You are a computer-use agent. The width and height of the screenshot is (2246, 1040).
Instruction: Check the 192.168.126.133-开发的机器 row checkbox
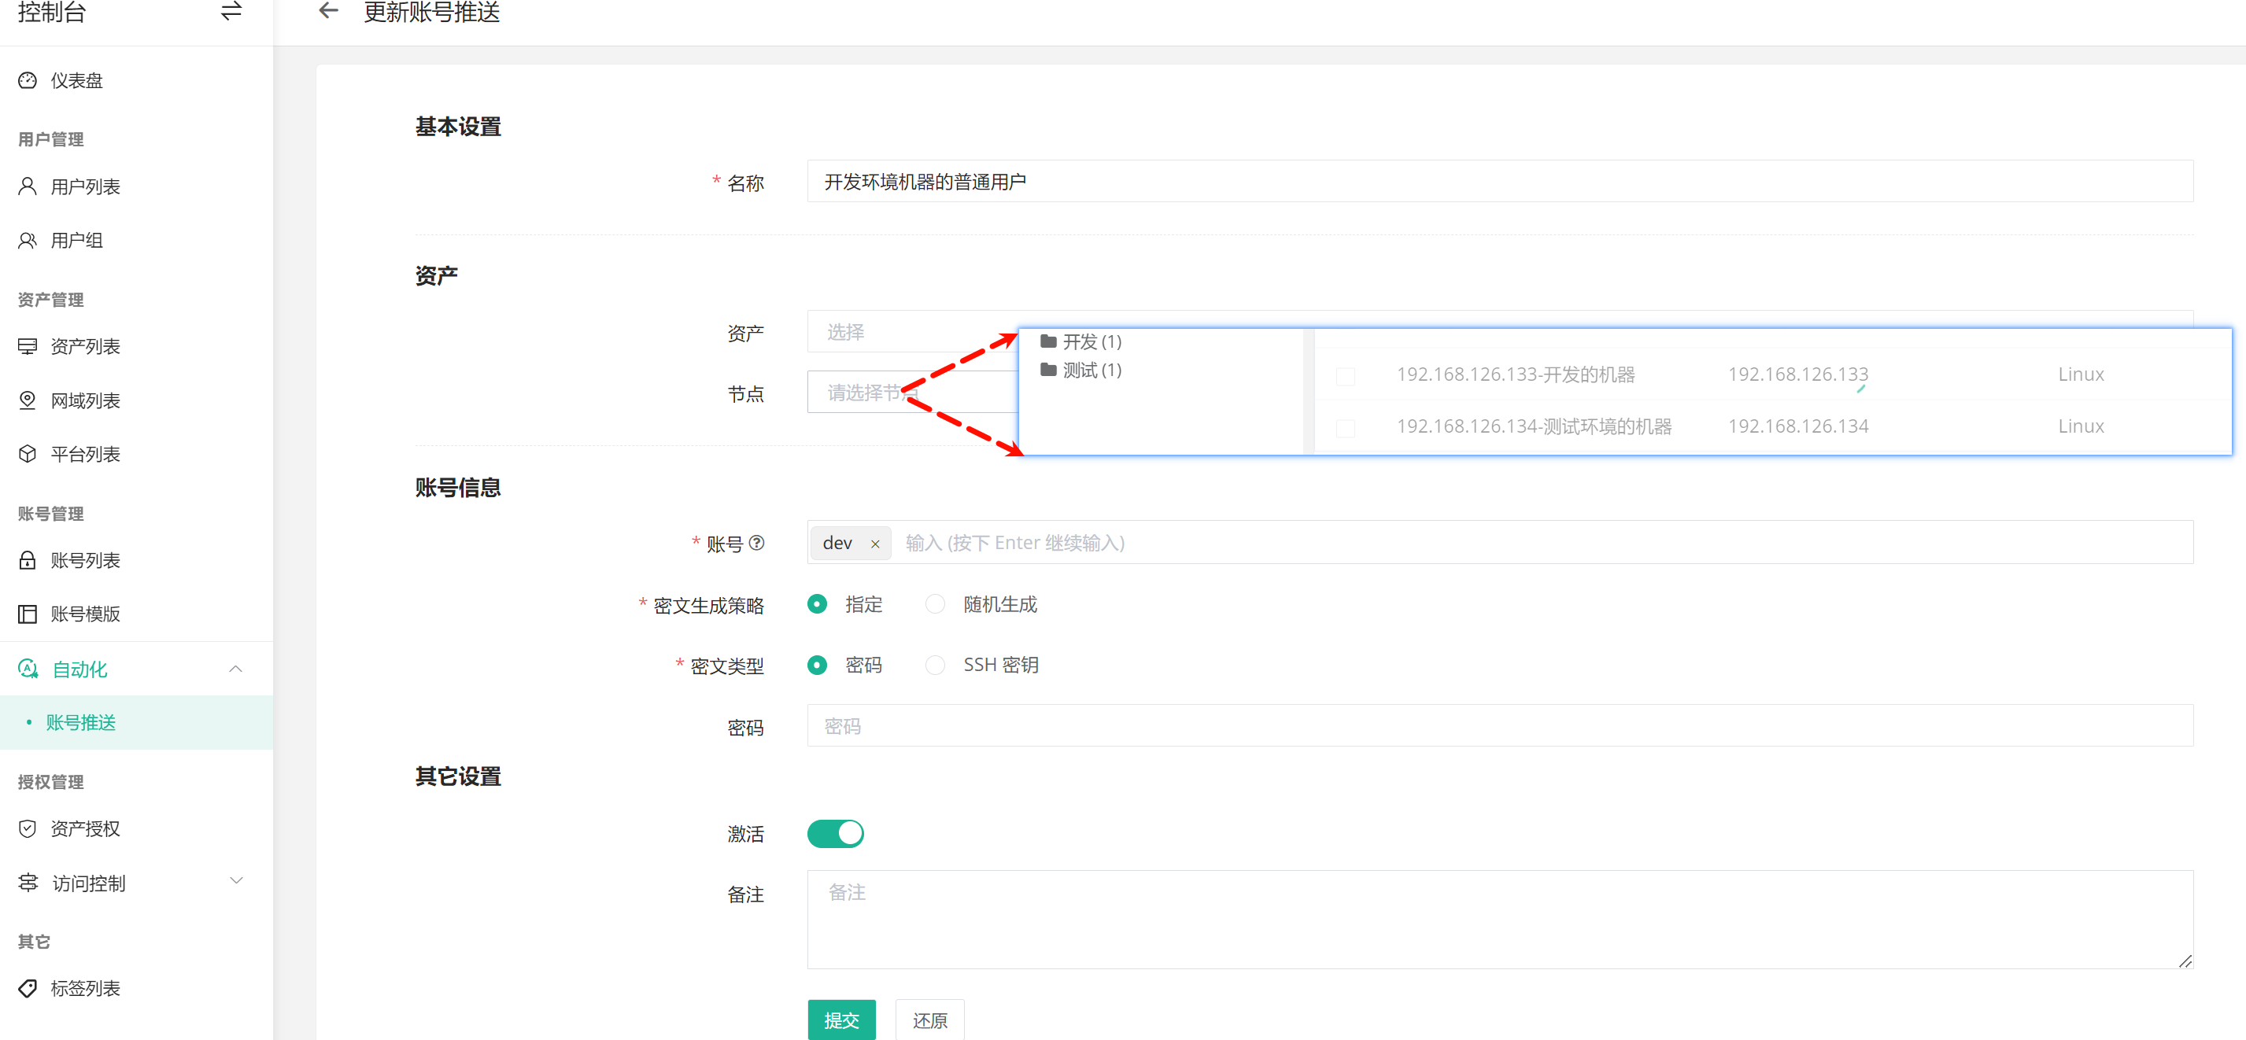[x=1346, y=376]
